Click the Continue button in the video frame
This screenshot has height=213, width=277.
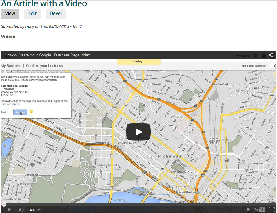pyautogui.click(x=20, y=112)
